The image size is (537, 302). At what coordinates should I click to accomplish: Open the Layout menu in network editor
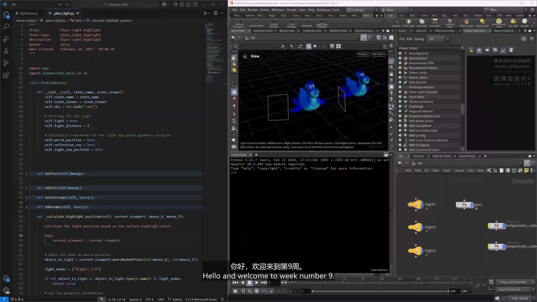(459, 170)
